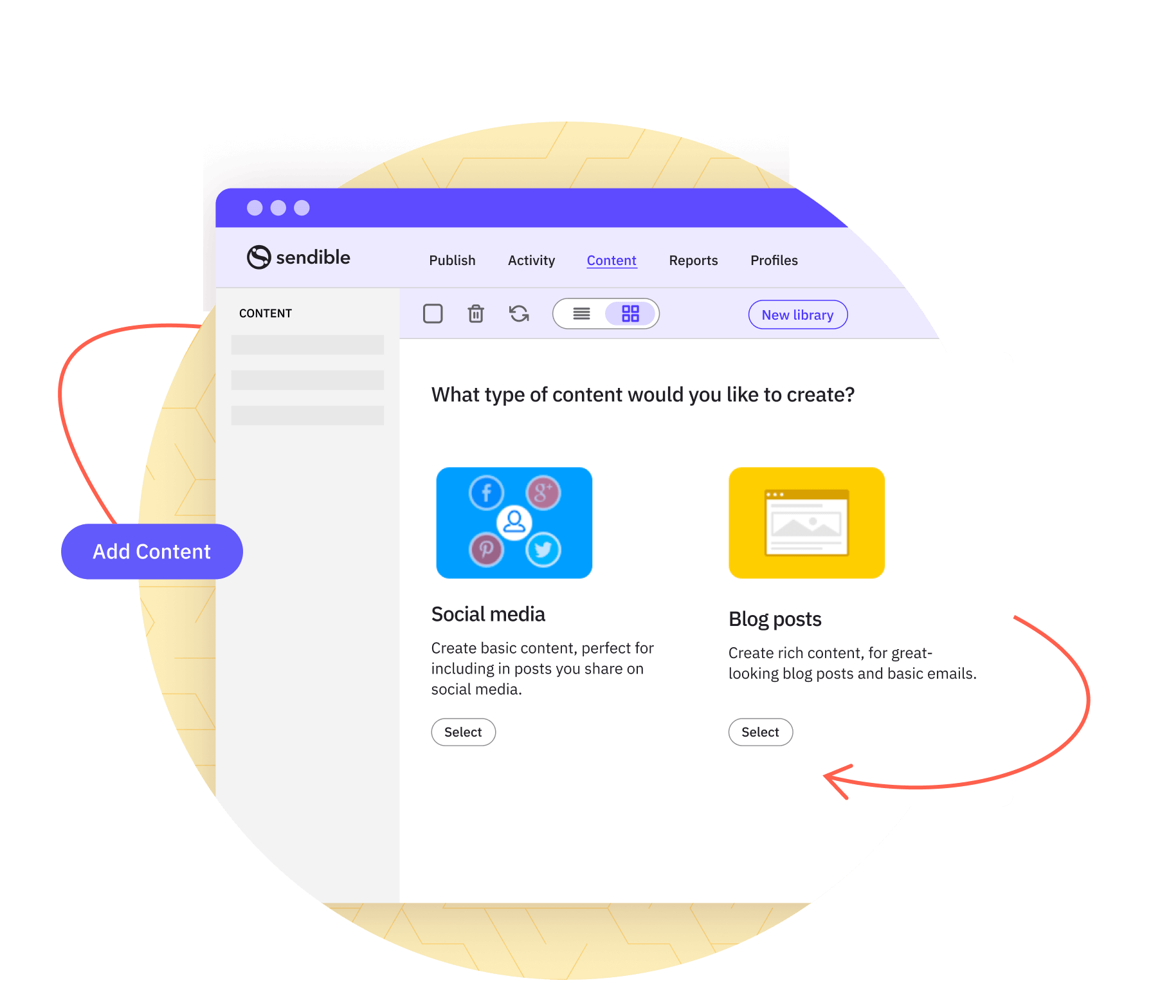Image resolution: width=1169 pixels, height=983 pixels.
Task: Click the Blog posts thumbnail image
Action: click(806, 523)
